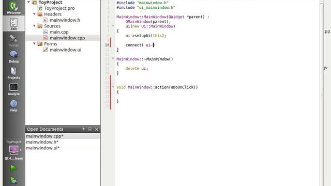This screenshot has width=331, height=186.
Task: Select mainwindow.cpp* in Open Documents
Action: 63,136
